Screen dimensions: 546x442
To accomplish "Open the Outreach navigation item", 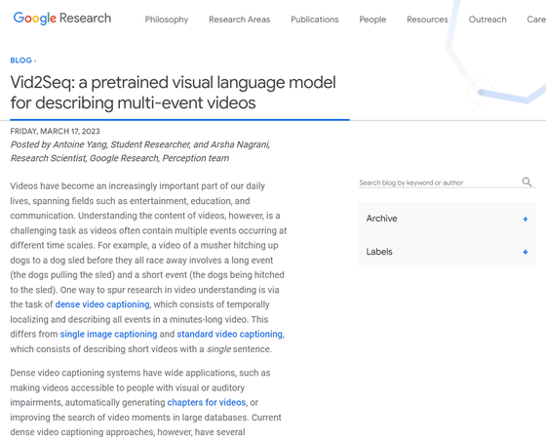I will coord(487,20).
